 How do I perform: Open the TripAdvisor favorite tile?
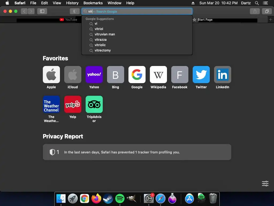tap(94, 104)
